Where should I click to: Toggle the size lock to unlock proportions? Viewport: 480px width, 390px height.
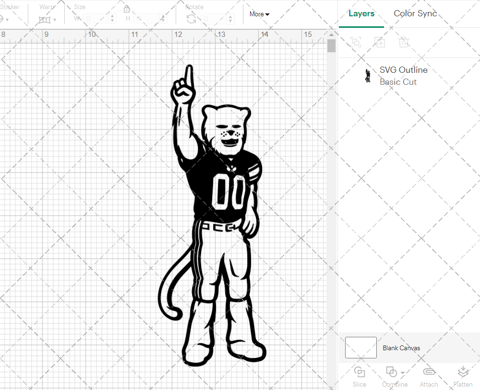(x=126, y=9)
